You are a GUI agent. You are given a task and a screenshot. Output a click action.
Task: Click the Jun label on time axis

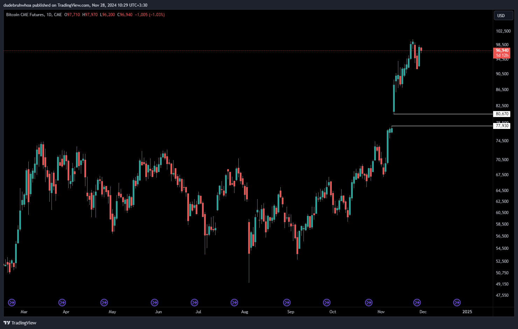(159, 312)
